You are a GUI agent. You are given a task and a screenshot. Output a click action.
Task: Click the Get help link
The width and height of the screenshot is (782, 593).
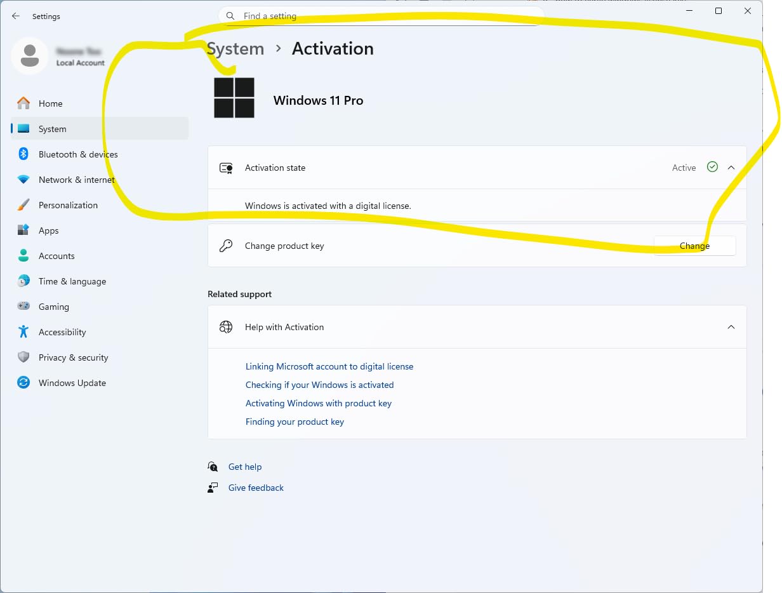[245, 467]
